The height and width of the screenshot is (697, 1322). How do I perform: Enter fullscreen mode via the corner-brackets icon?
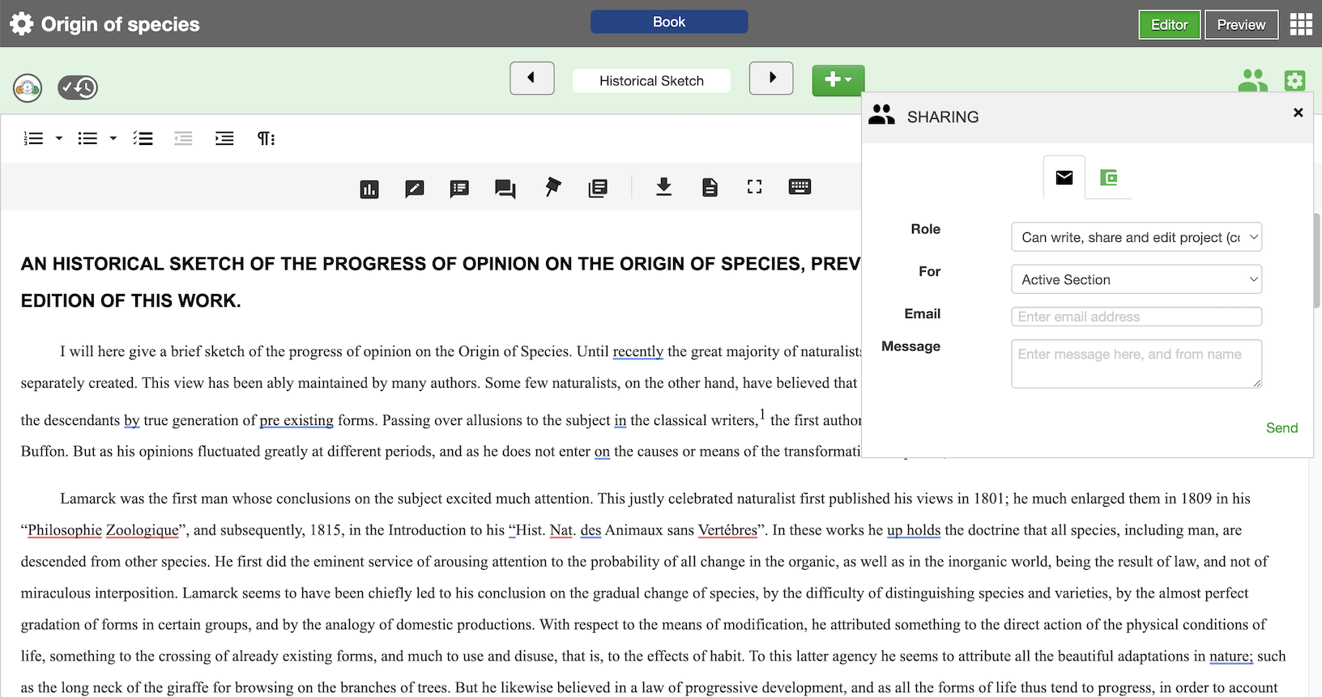(754, 187)
